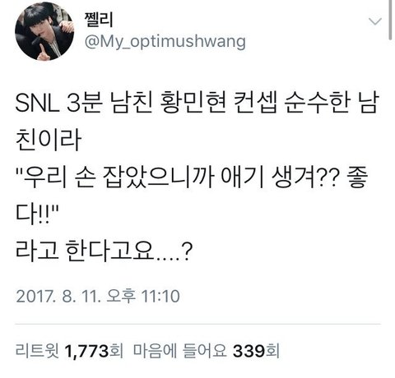Expand the tweet options chevron
The image size is (395, 378).
point(375,21)
